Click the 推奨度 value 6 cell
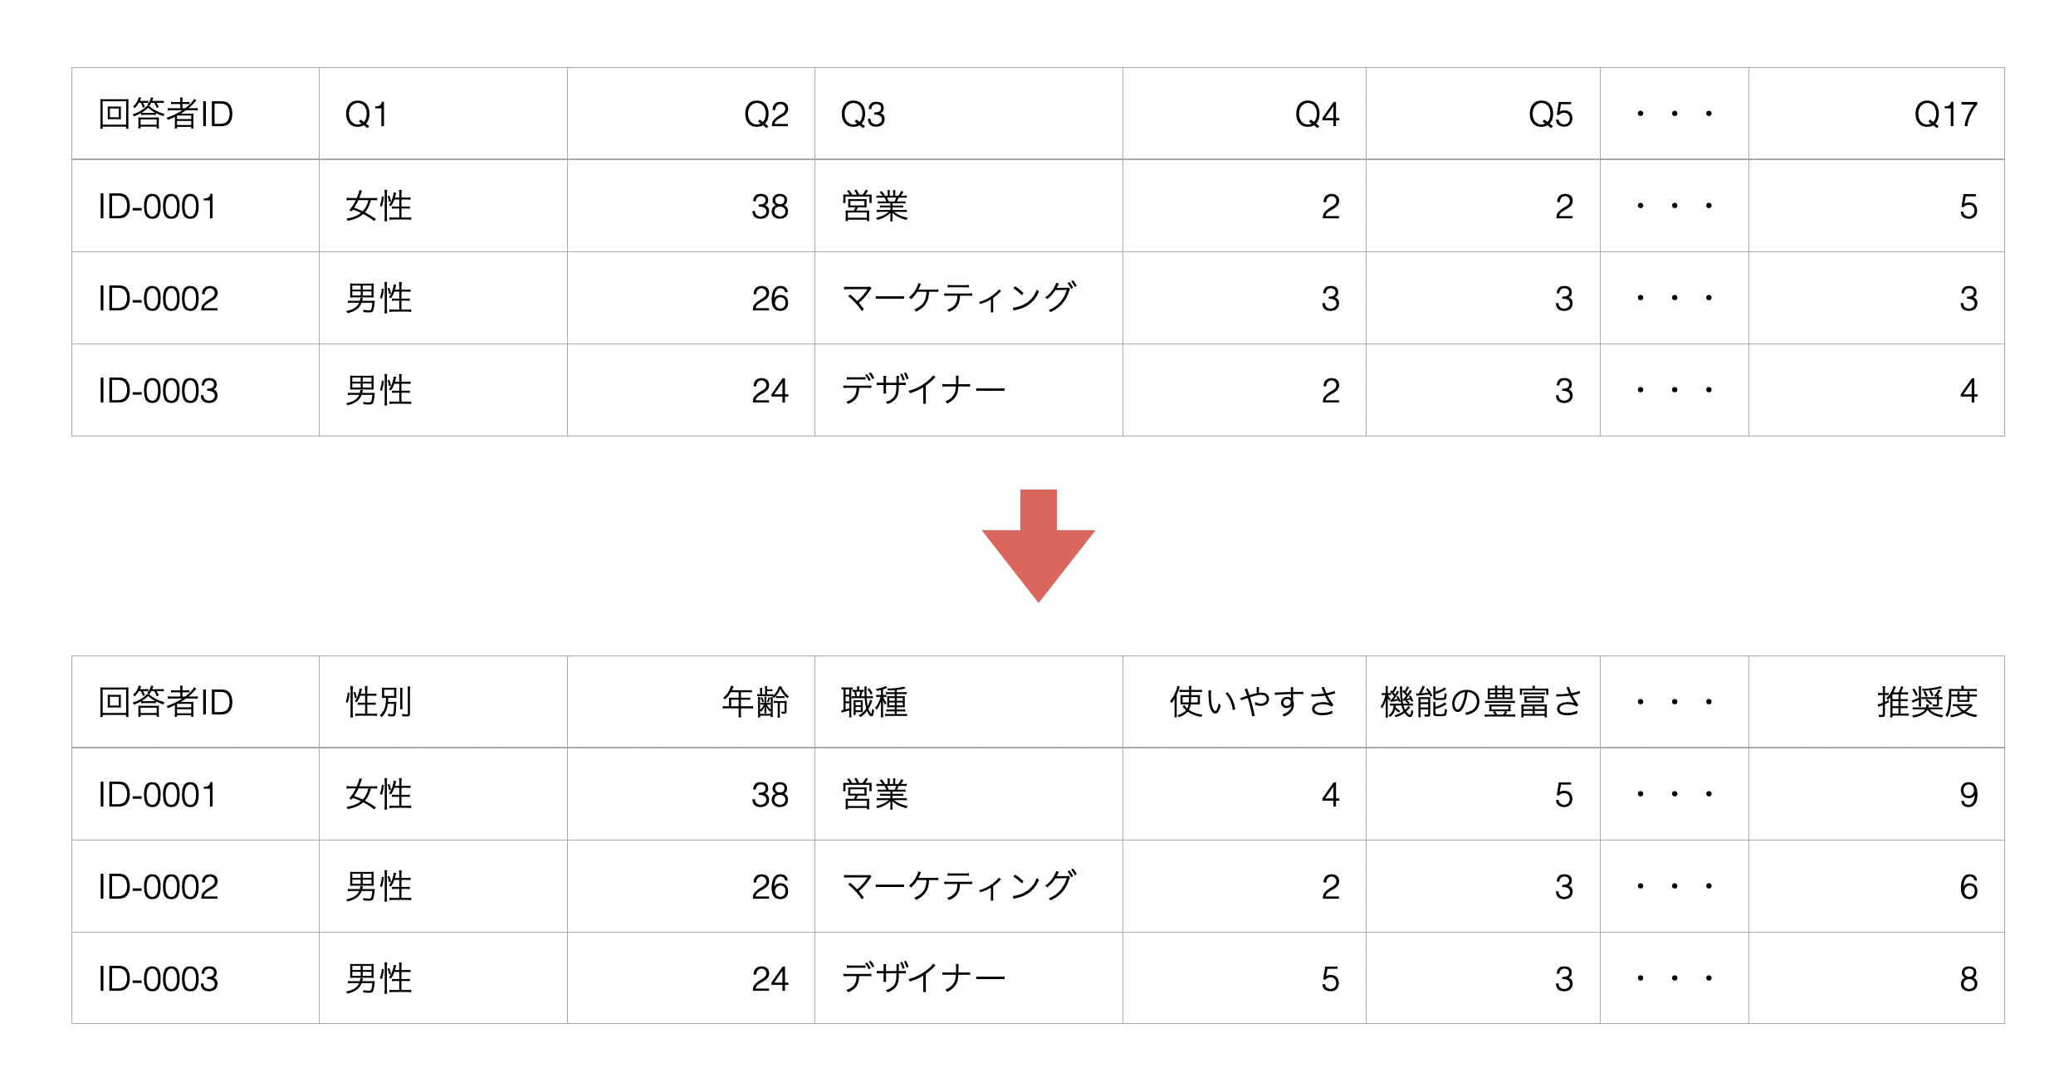The height and width of the screenshot is (1077, 2059). point(1876,886)
